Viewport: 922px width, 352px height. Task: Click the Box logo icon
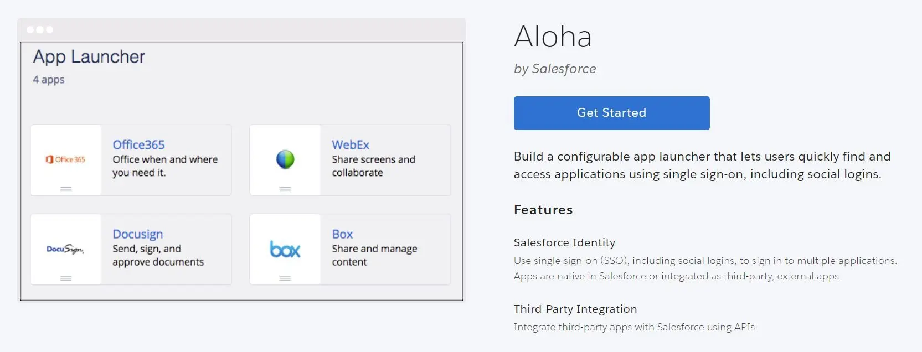285,250
